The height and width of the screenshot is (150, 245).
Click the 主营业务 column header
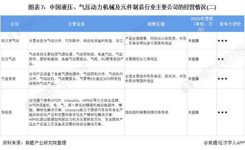[x=76, y=24]
